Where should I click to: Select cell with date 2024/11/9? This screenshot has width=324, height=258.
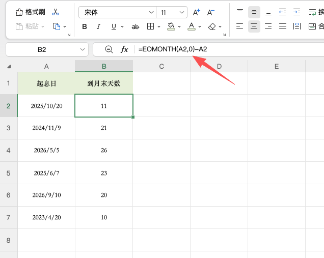click(x=46, y=128)
